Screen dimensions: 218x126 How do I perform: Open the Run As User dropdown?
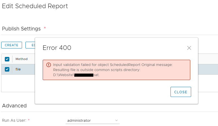[x=92, y=120]
